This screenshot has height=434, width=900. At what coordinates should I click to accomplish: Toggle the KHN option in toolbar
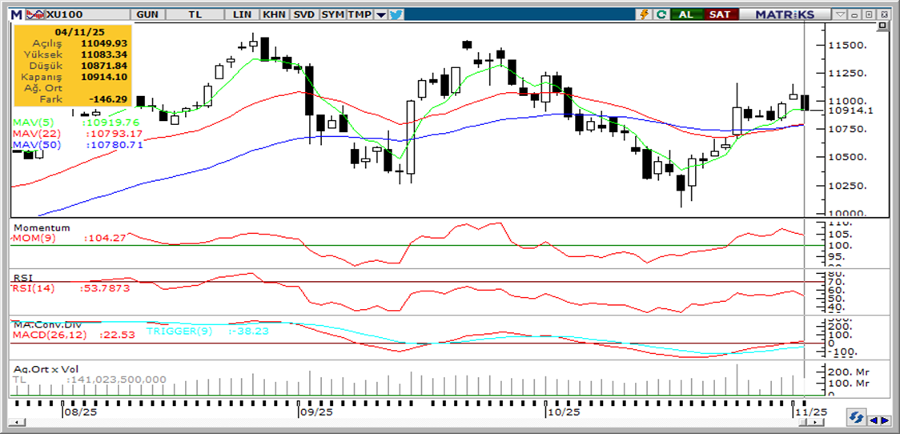pyautogui.click(x=274, y=14)
